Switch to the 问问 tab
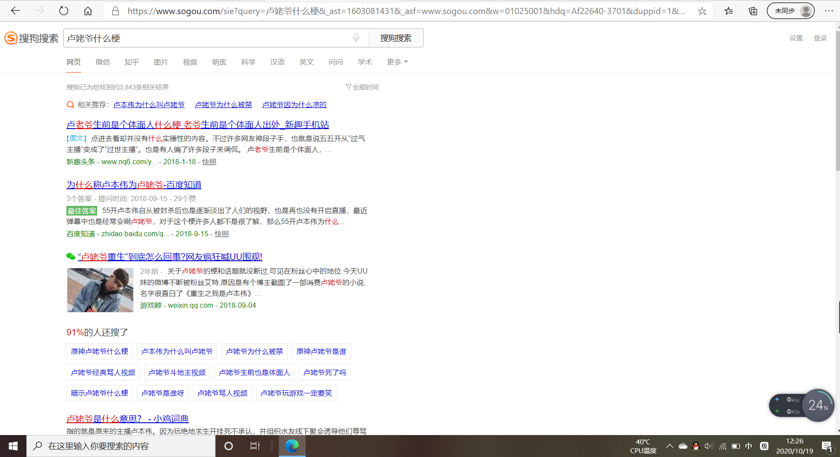This screenshot has width=840, height=457. tap(336, 62)
